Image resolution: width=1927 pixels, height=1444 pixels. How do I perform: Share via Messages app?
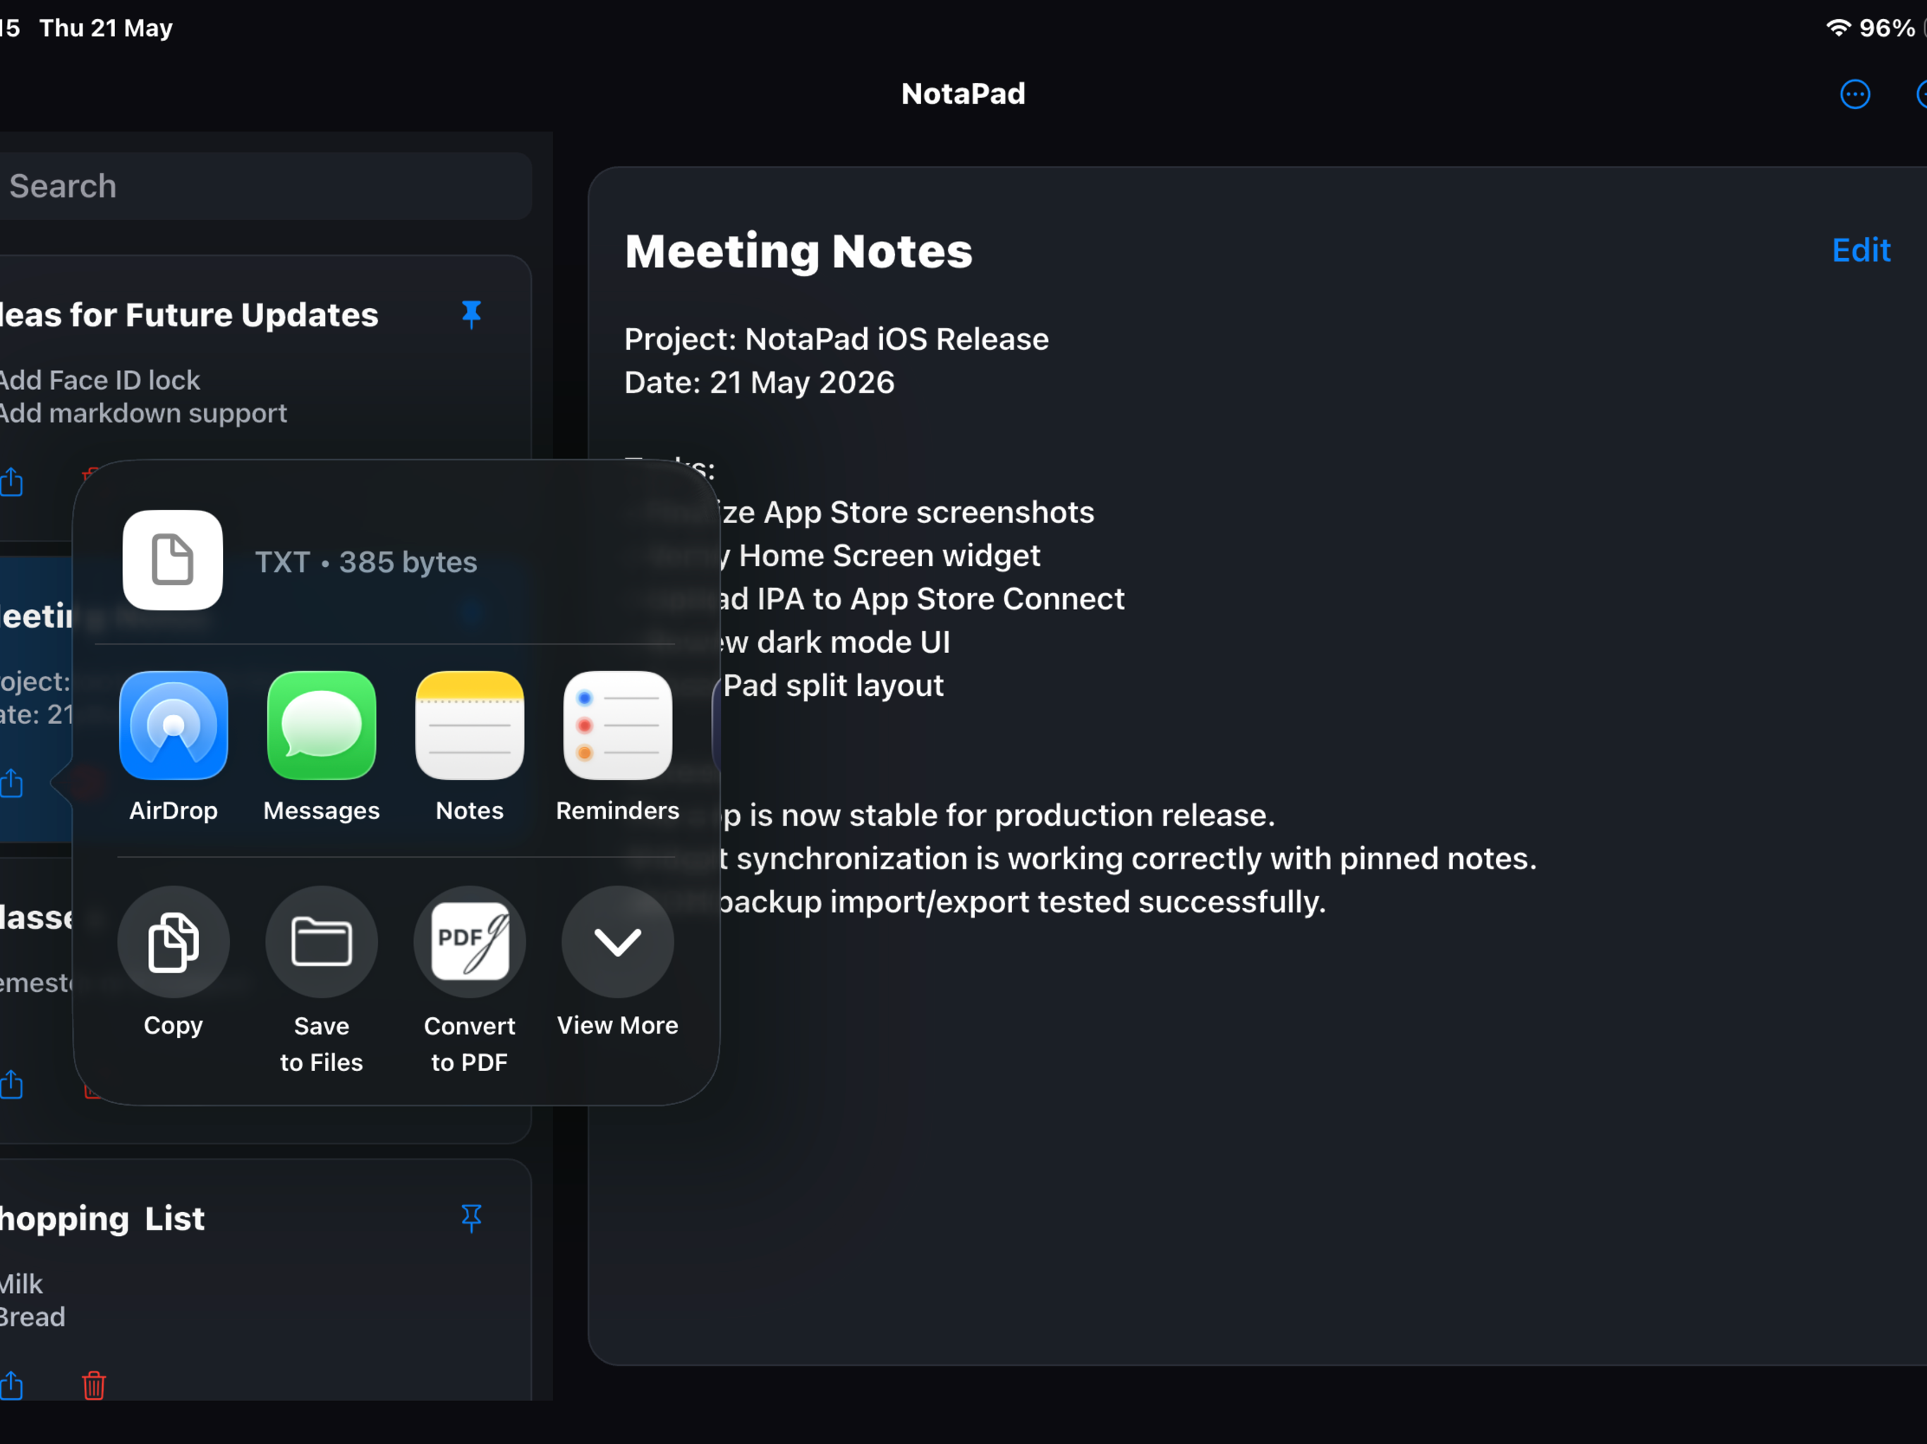point(322,726)
